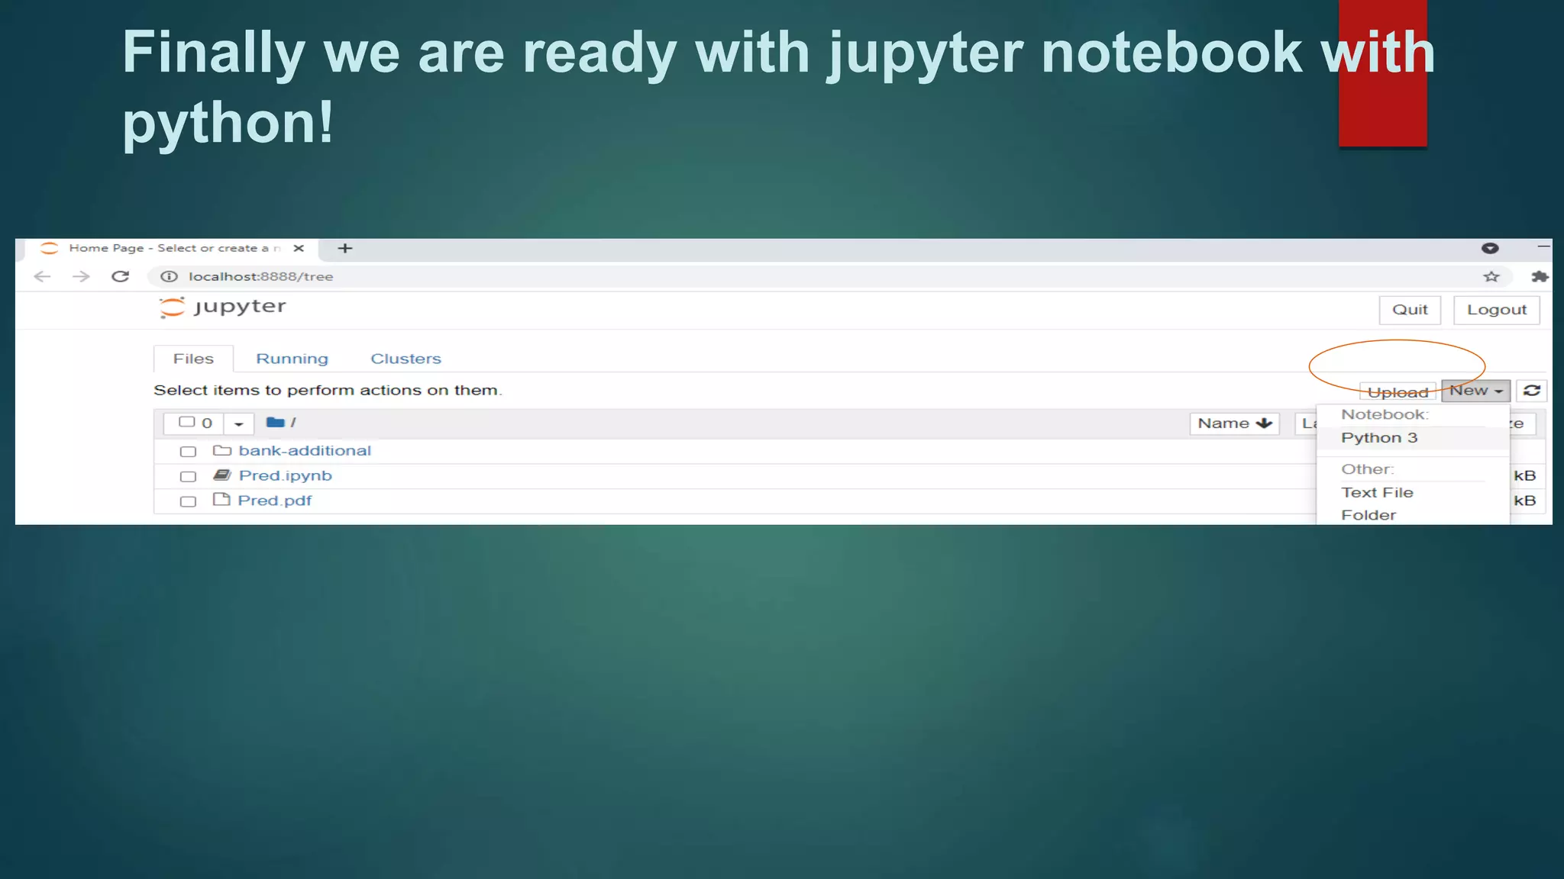The height and width of the screenshot is (879, 1564).
Task: Switch to the Files tab
Action: [193, 359]
